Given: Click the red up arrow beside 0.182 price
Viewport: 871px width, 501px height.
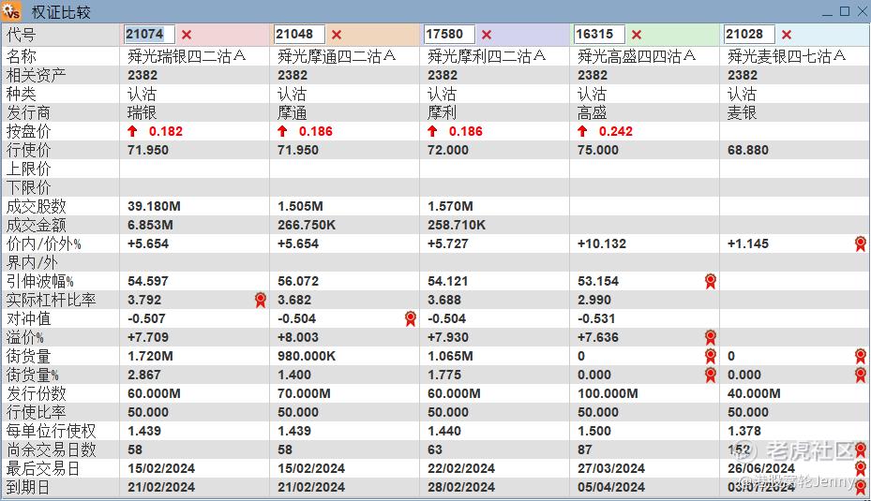Looking at the screenshot, I should coord(132,131).
